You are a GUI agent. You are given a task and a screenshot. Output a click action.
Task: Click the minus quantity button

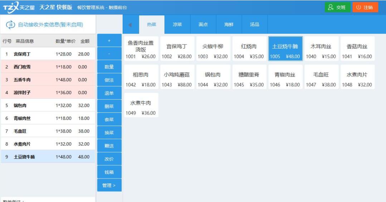(109, 54)
